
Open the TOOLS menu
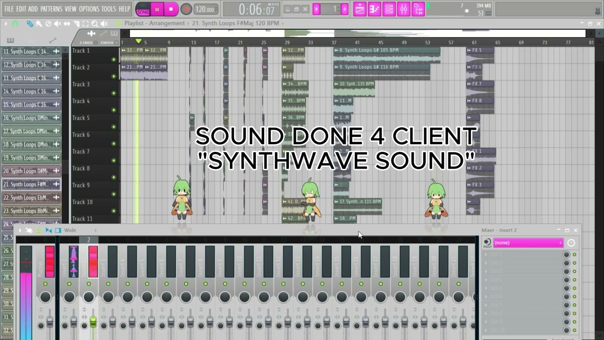coord(109,9)
